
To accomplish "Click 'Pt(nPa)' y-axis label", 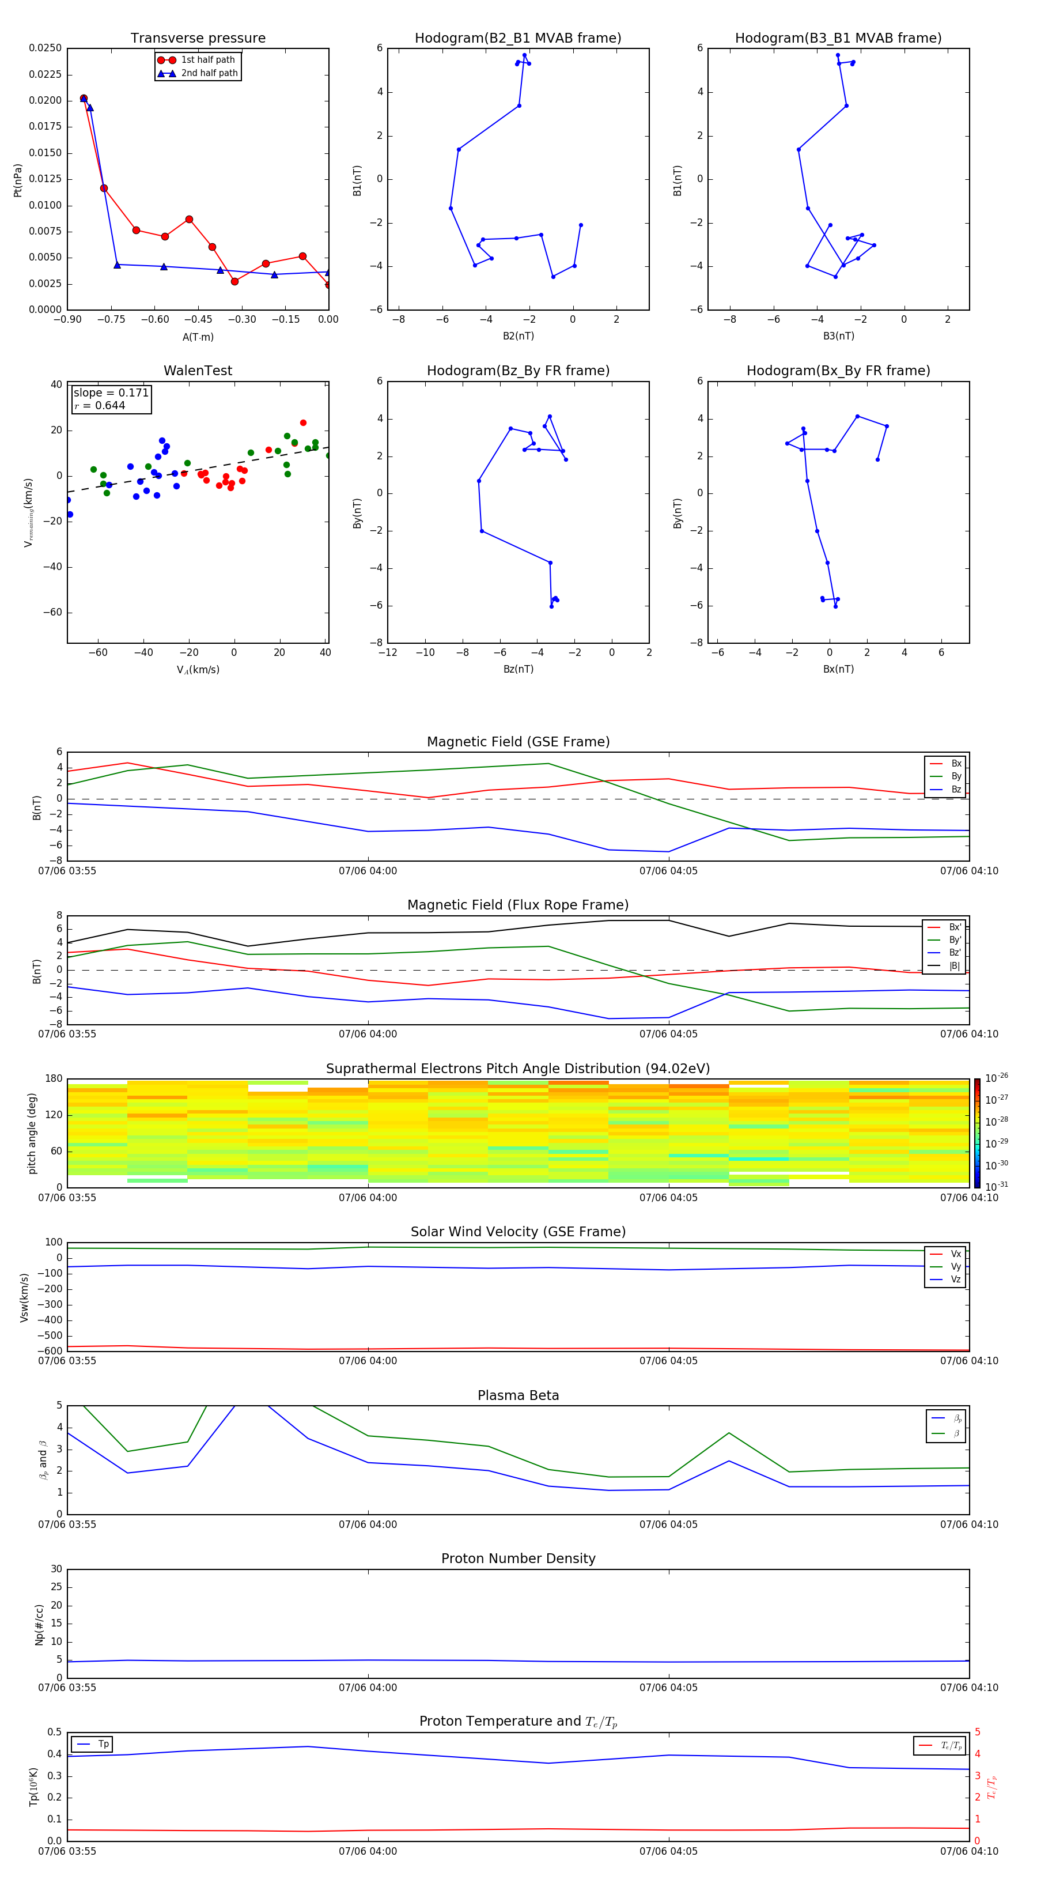I will [x=18, y=180].
